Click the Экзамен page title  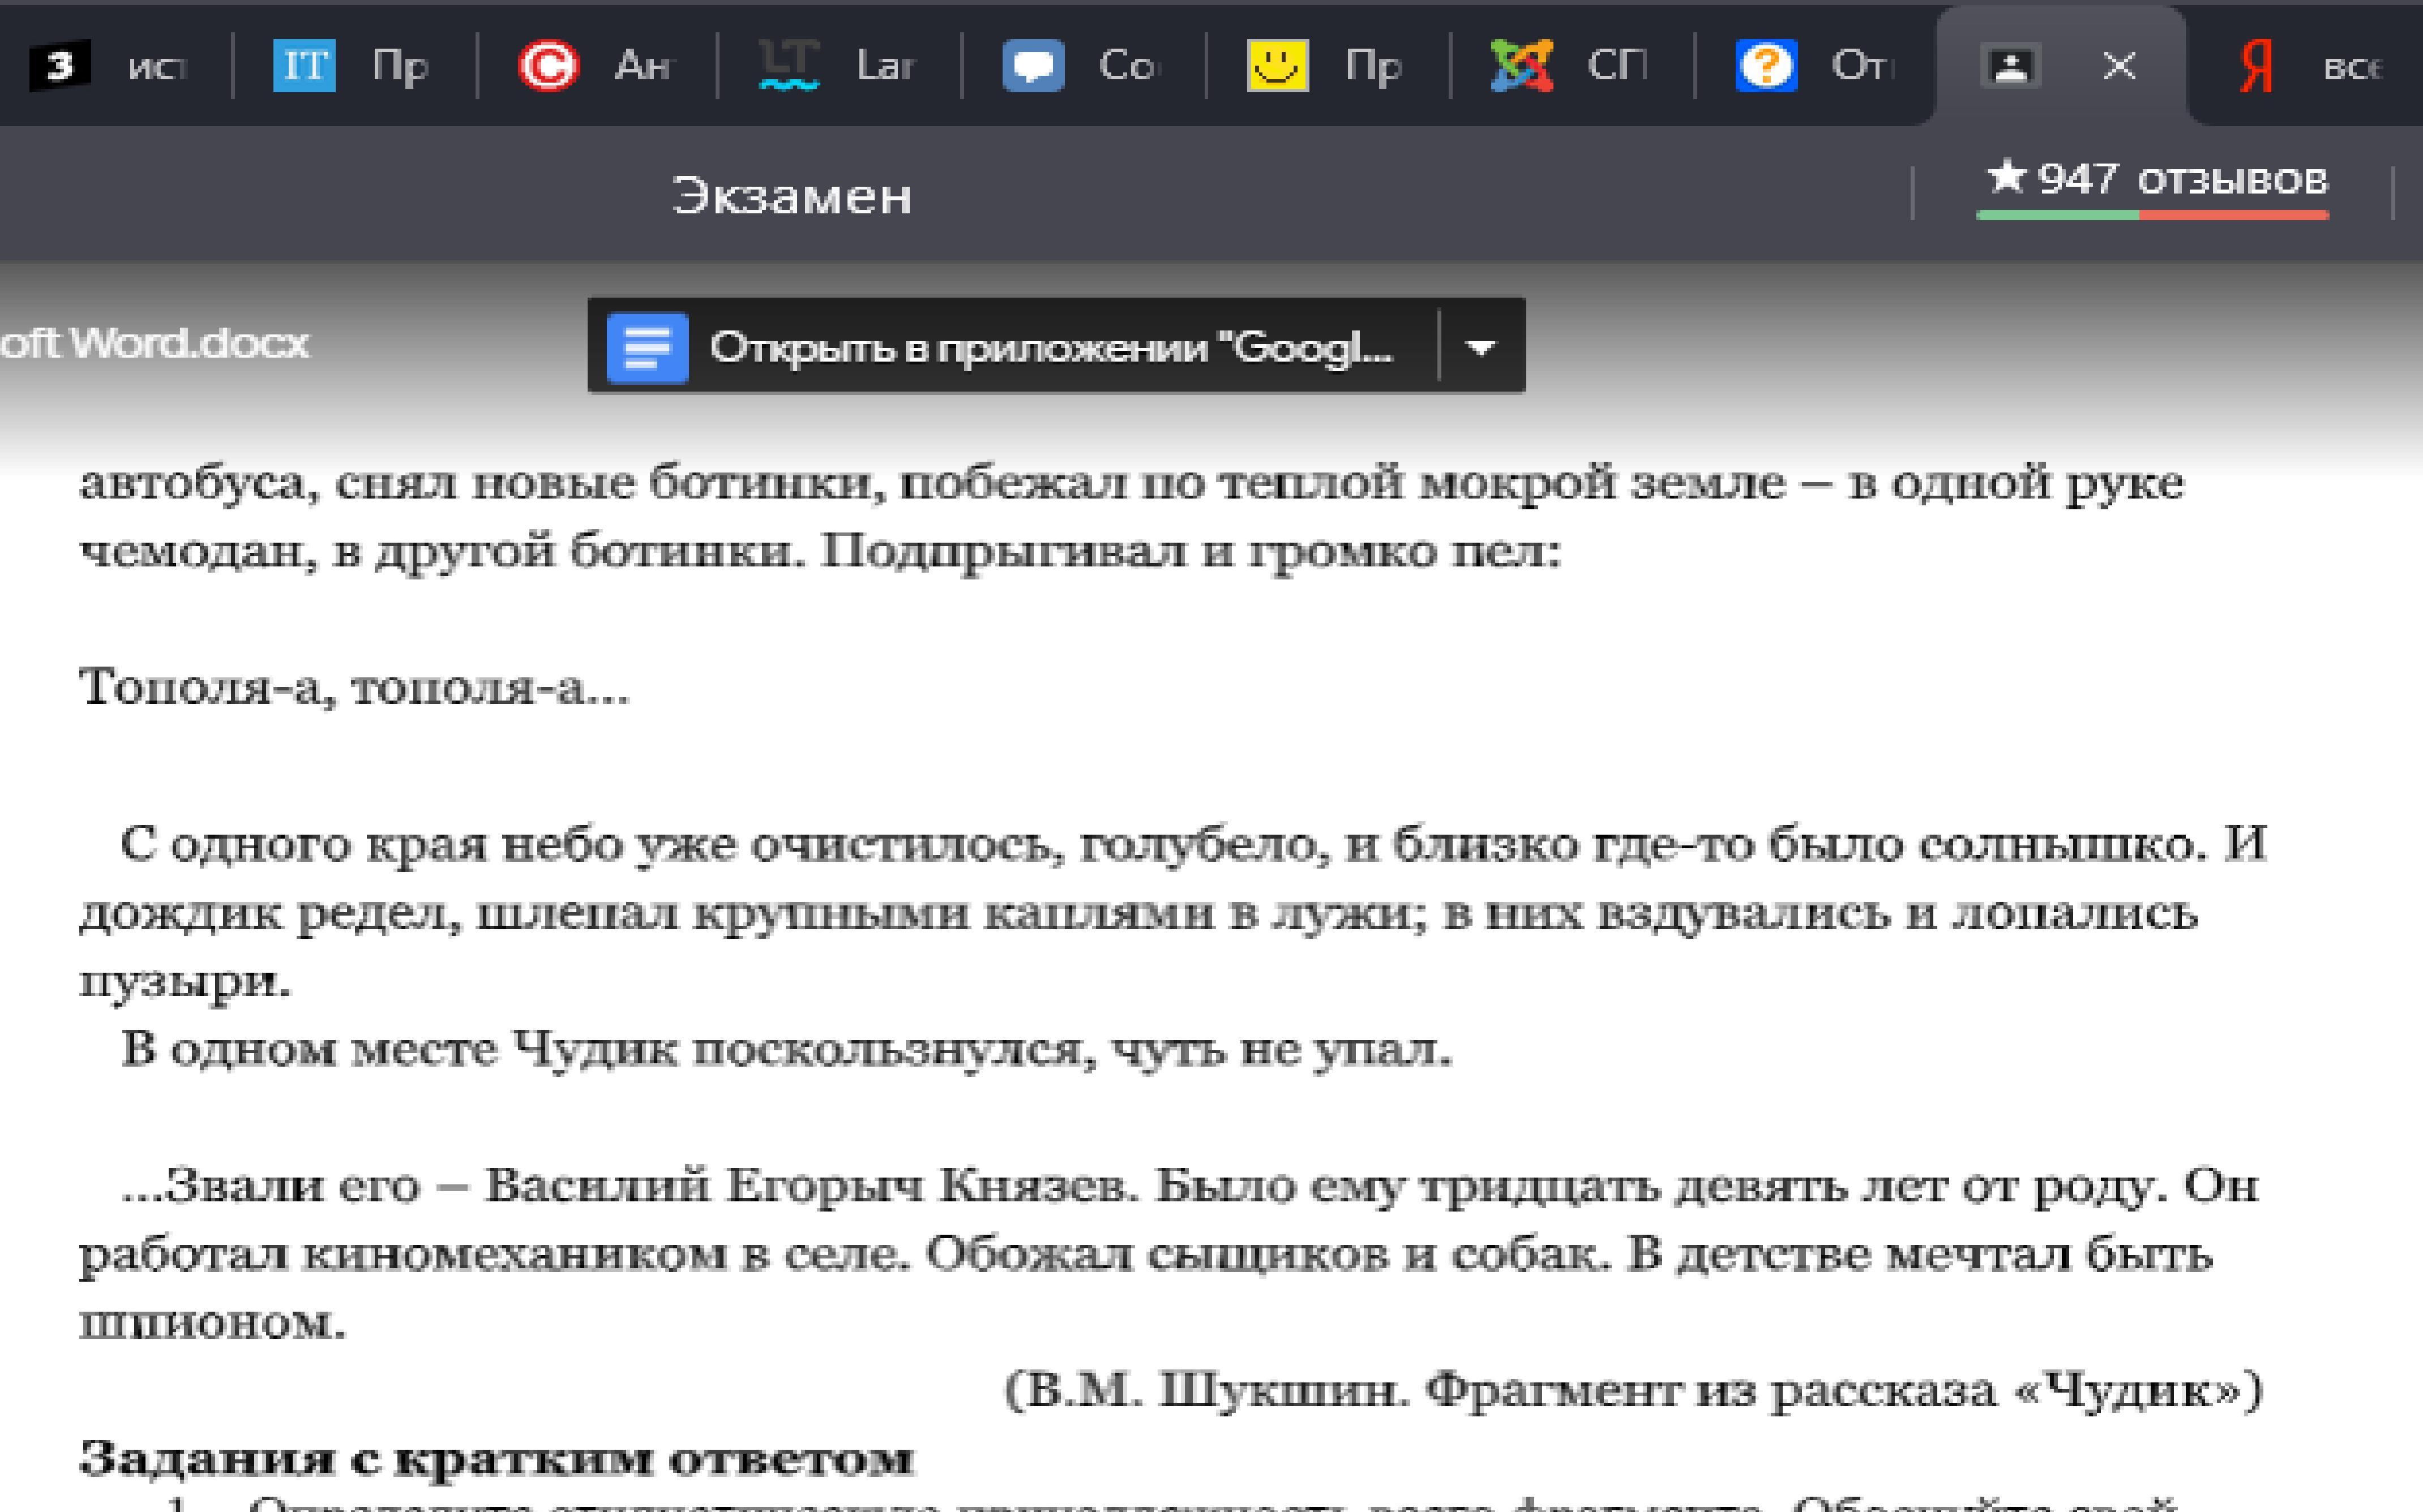(x=791, y=196)
